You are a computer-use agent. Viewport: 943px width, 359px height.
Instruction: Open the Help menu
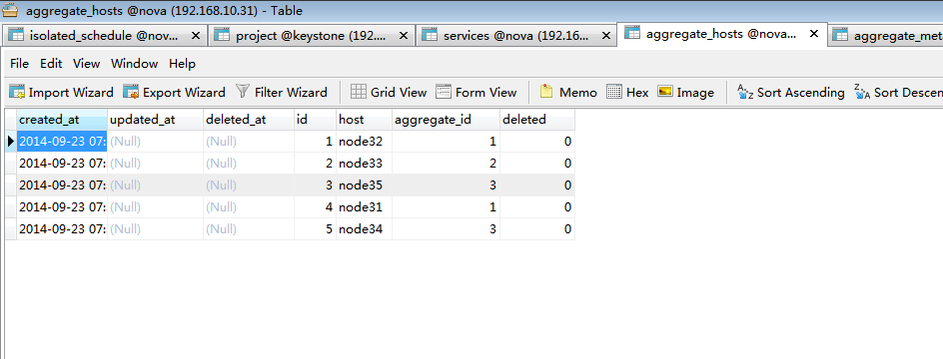(x=182, y=64)
